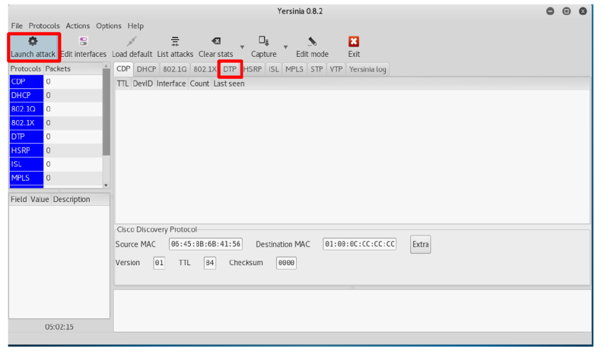This screenshot has width=604, height=353.
Task: Click the DevID column header
Action: coord(143,84)
